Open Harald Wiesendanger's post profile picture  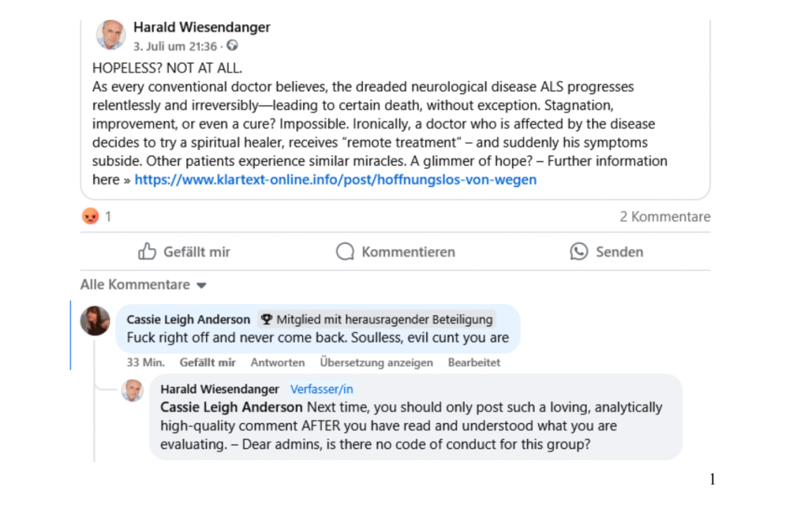click(110, 35)
